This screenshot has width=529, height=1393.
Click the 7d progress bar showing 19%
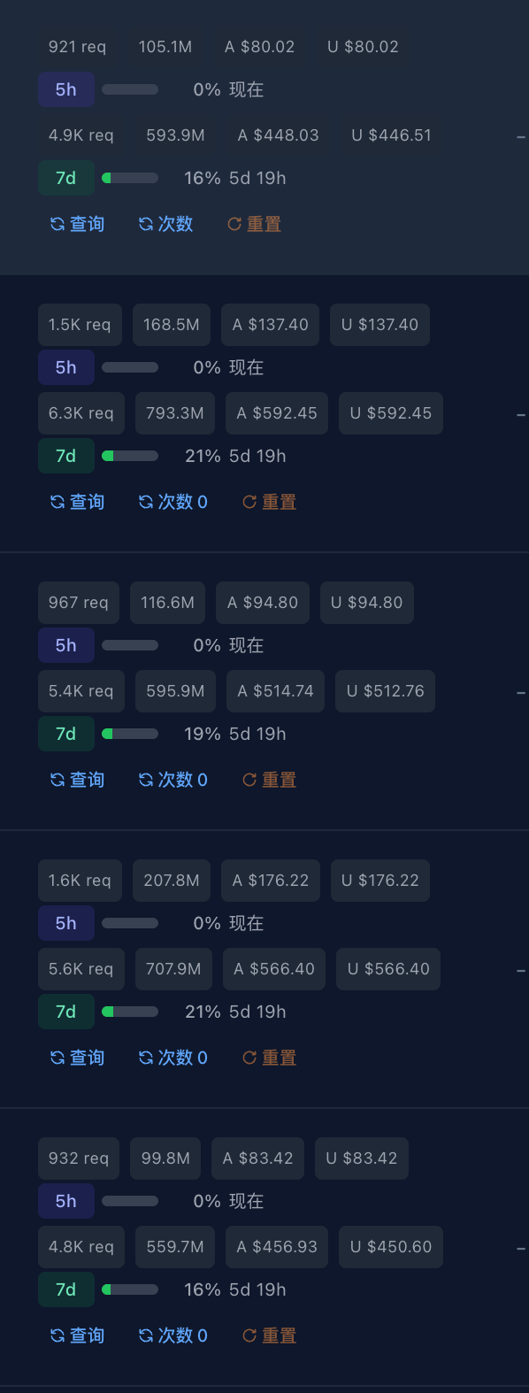(x=130, y=734)
